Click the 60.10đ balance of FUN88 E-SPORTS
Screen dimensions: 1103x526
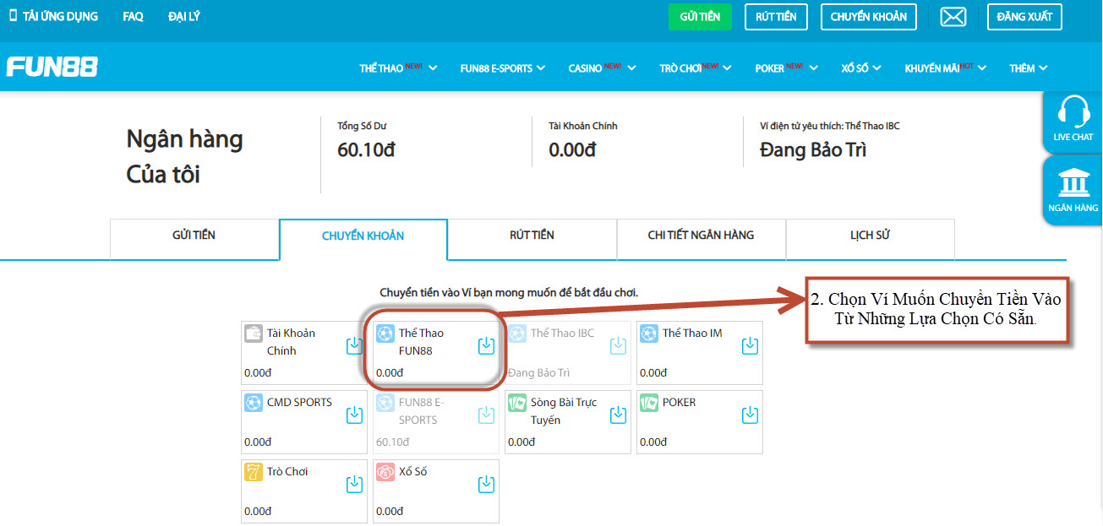(x=393, y=442)
